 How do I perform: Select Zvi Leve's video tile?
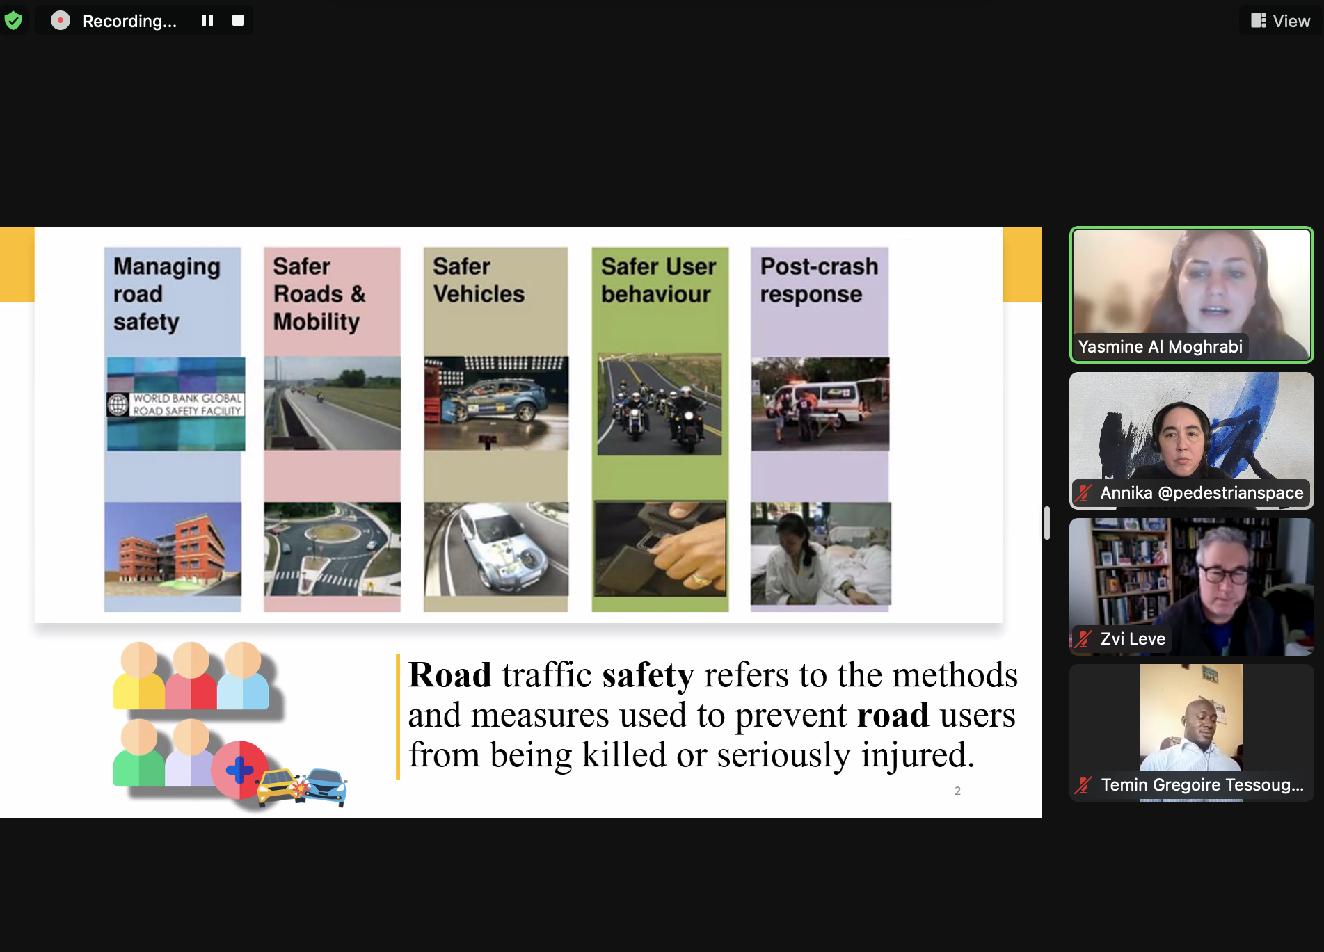(x=1191, y=586)
